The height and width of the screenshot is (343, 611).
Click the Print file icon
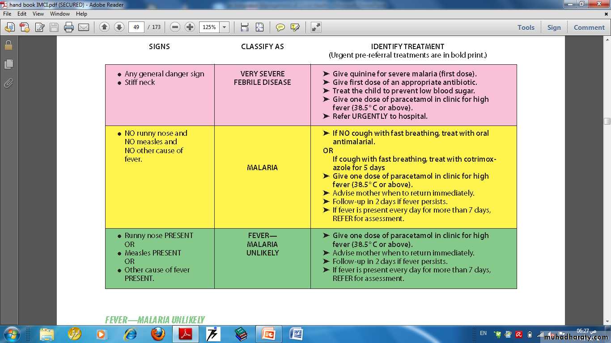tap(68, 27)
